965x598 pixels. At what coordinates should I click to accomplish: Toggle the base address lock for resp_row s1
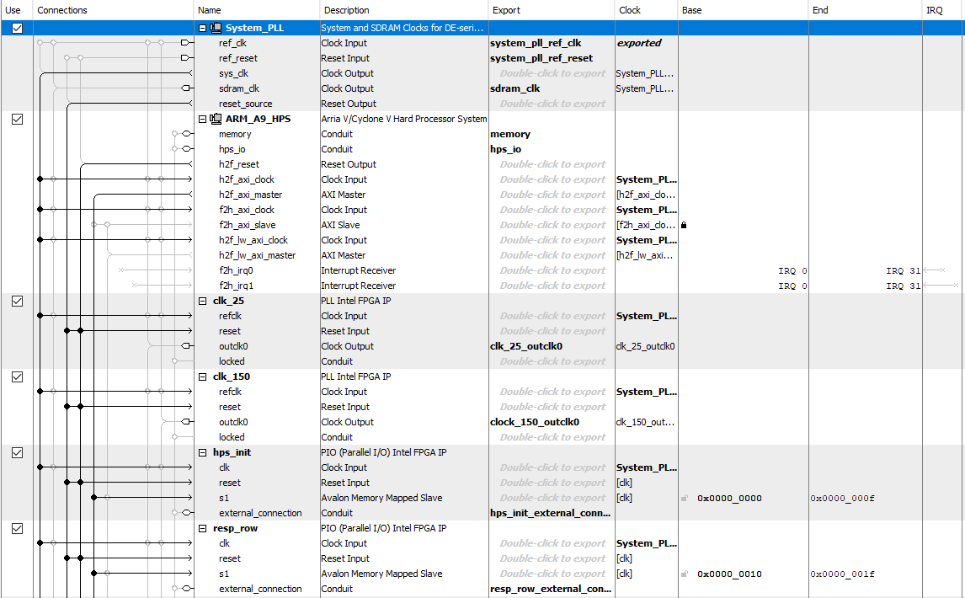pos(685,574)
